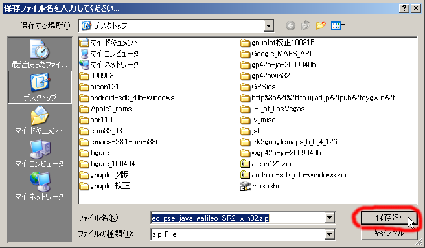The width and height of the screenshot is (425, 248).
Task: Select the emacs-23.1-bin-i386 folder
Action: (120, 142)
